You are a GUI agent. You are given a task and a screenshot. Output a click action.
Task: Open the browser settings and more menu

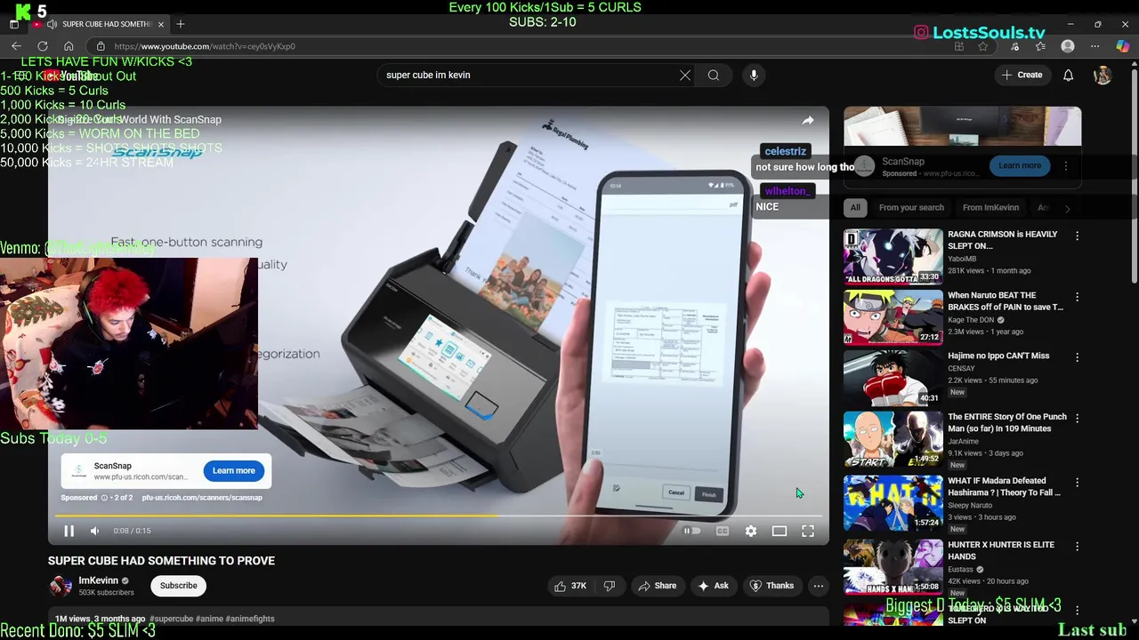1095,46
